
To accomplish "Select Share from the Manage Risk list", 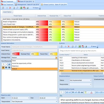I will (x=35, y=61).
